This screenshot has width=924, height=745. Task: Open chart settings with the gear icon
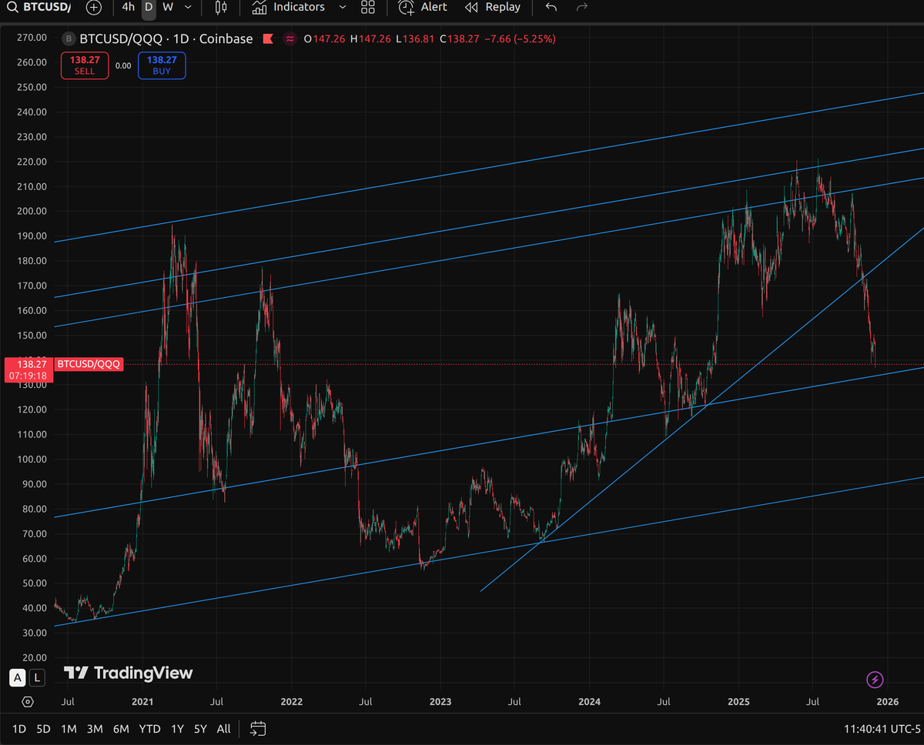tap(28, 701)
